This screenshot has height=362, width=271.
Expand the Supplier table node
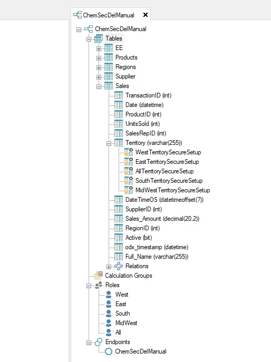click(x=99, y=77)
